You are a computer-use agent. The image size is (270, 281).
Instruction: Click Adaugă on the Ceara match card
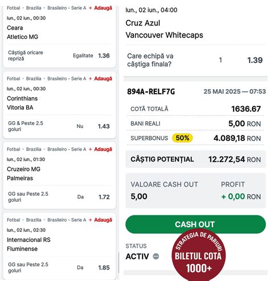click(x=100, y=8)
